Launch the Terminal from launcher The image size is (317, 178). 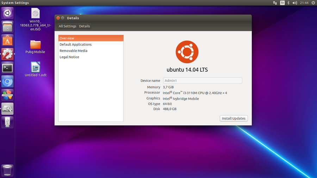(7, 68)
